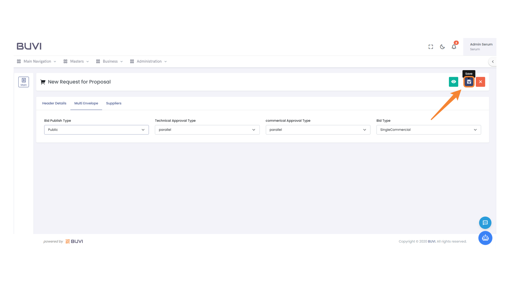Open the chat message bubble icon

tap(485, 223)
